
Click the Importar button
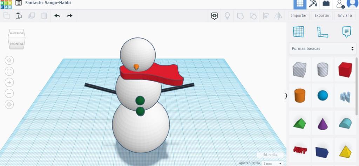[299, 15]
